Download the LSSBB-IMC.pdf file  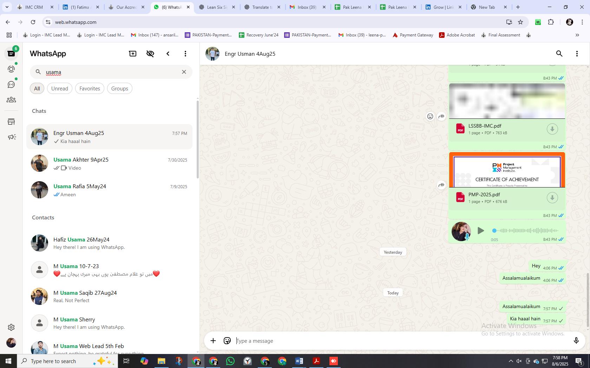[x=552, y=129]
